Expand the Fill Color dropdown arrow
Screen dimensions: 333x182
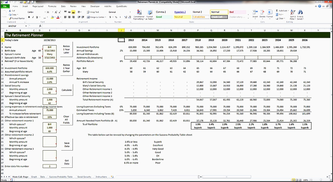click(x=55, y=17)
